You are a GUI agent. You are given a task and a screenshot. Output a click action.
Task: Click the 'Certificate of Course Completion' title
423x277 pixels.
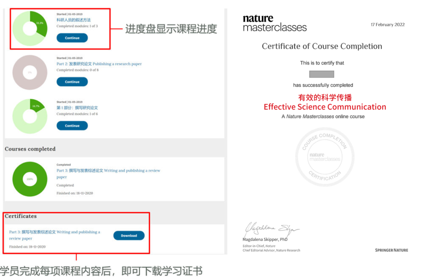click(322, 46)
